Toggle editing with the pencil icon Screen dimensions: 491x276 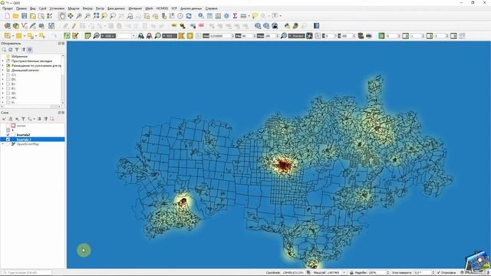(x=74, y=26)
